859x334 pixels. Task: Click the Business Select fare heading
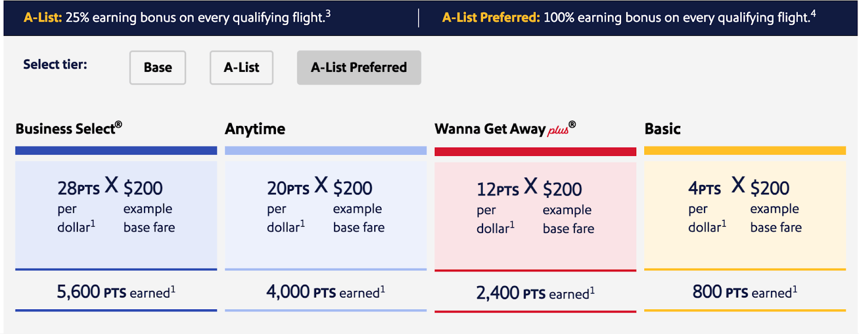click(69, 129)
